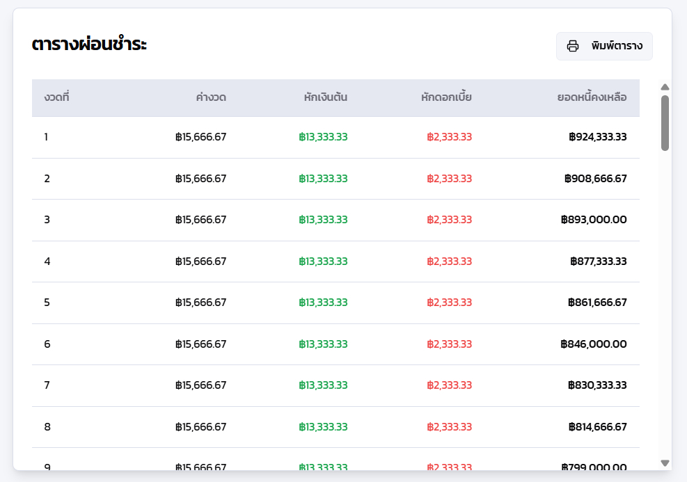The image size is (687, 482).
Task: Click the scrollbar down arrow
Action: click(665, 463)
